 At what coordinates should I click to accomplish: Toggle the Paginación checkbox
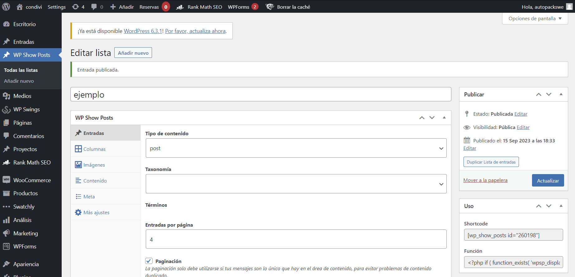tap(149, 261)
